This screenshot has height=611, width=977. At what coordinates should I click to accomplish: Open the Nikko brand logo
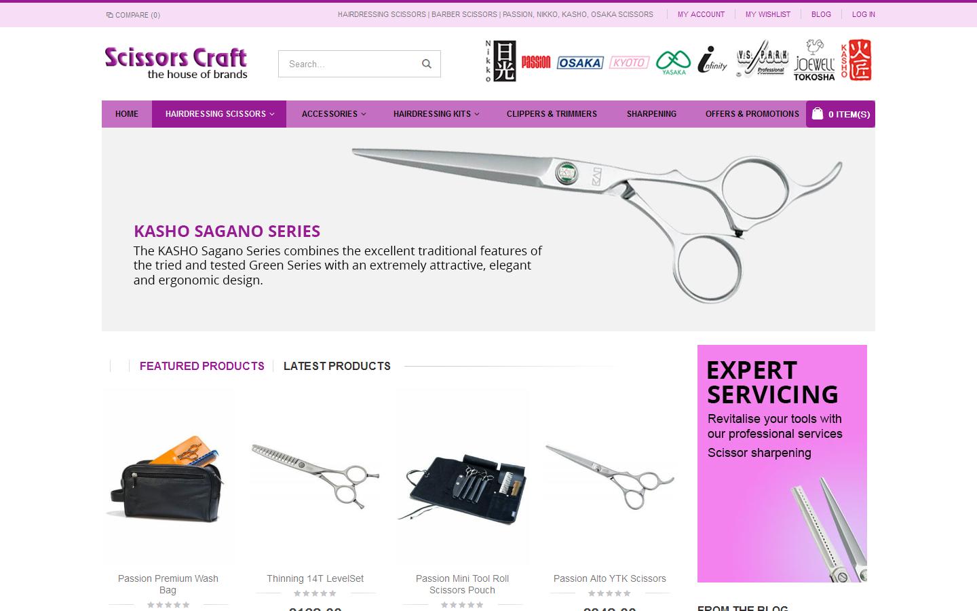(x=501, y=61)
